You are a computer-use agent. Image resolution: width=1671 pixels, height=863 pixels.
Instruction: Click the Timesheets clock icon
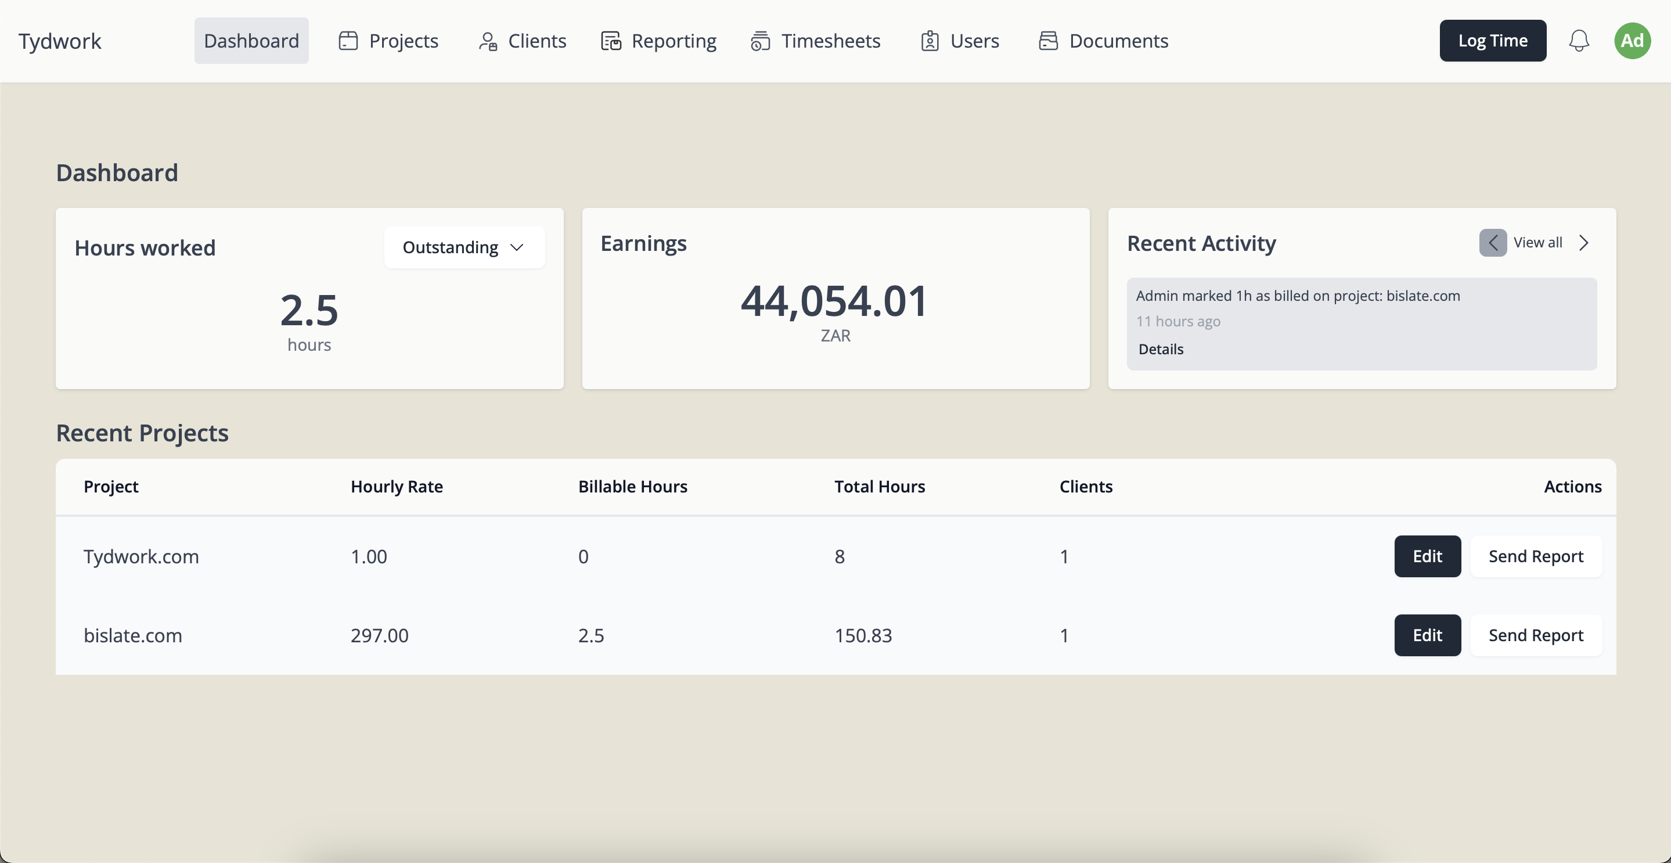point(760,41)
